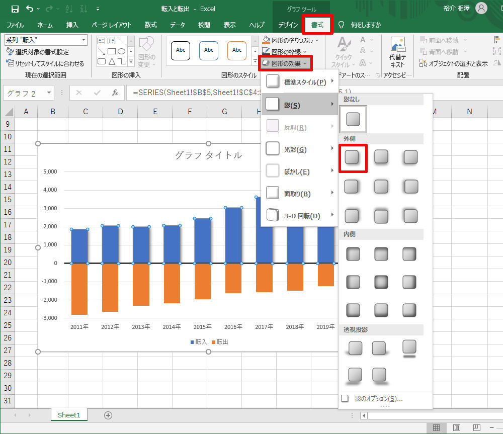Pick the straight line shape
This screenshot has width=503, height=434.
pos(122,41)
